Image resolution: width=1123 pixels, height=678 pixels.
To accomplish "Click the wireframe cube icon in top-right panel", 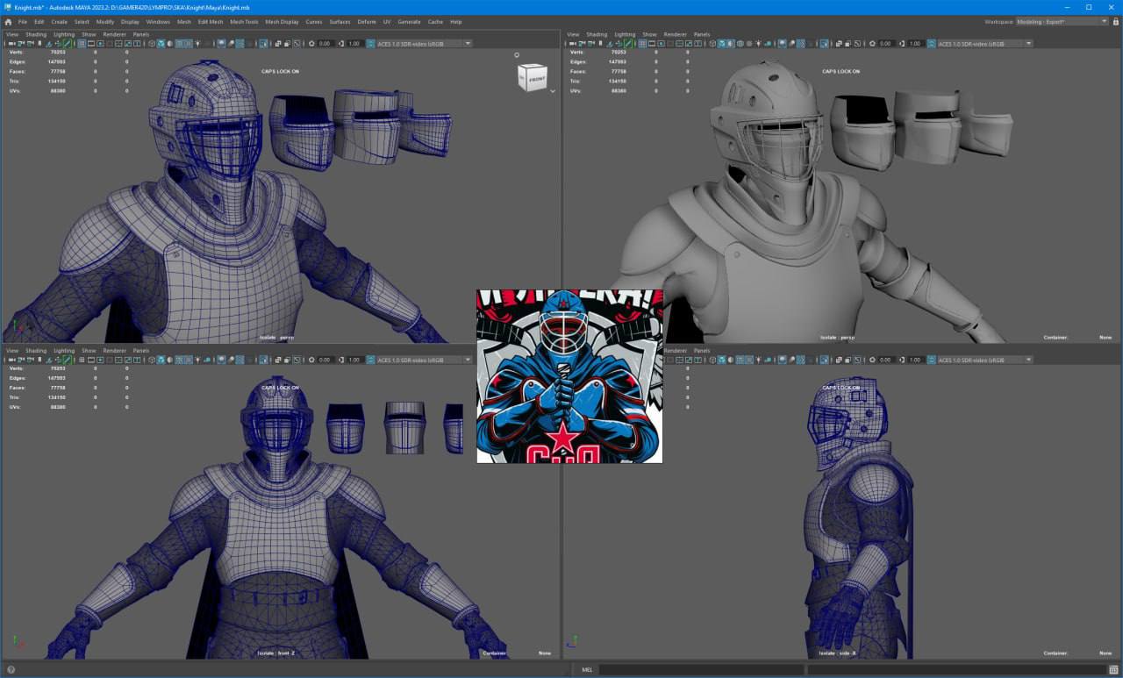I will point(712,43).
